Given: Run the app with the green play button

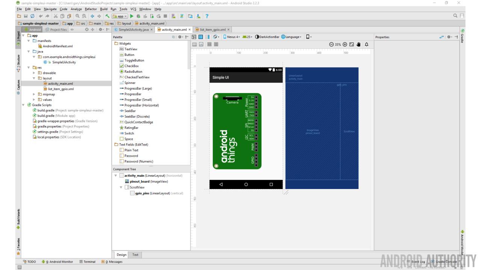Looking at the screenshot, I should (x=132, y=15).
